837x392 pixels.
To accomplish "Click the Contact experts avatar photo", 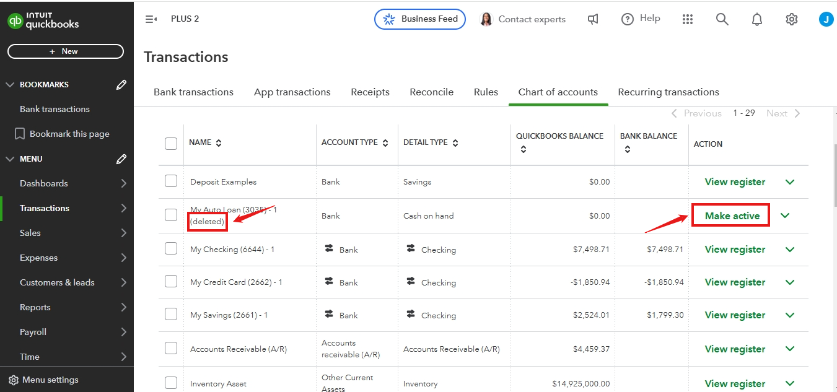I will click(486, 19).
